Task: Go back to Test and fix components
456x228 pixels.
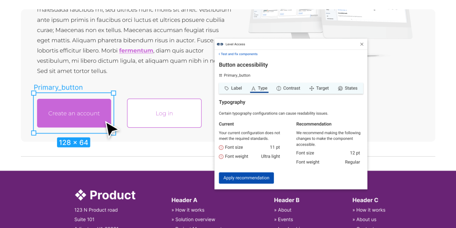Action: pos(238,54)
